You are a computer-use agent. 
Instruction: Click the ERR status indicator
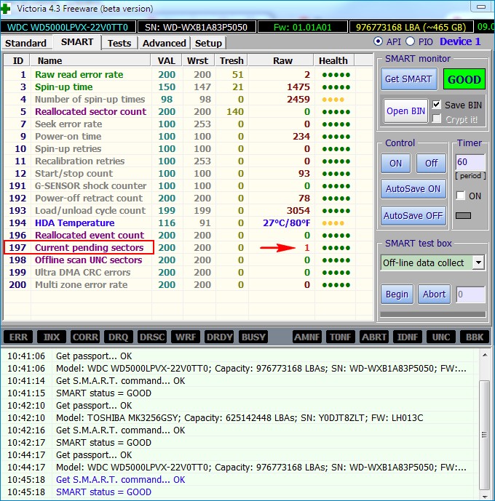[x=19, y=337]
